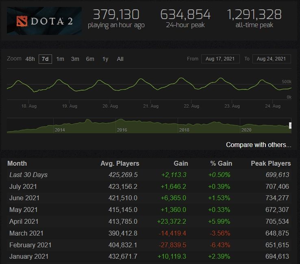The image size is (300, 264).
Task: Click the gain value -14,419.4
Action: [172, 233]
